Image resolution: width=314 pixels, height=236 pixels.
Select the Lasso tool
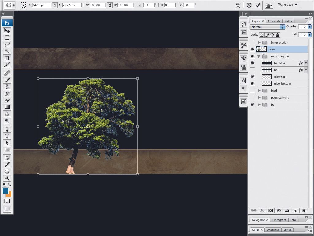coord(7,45)
